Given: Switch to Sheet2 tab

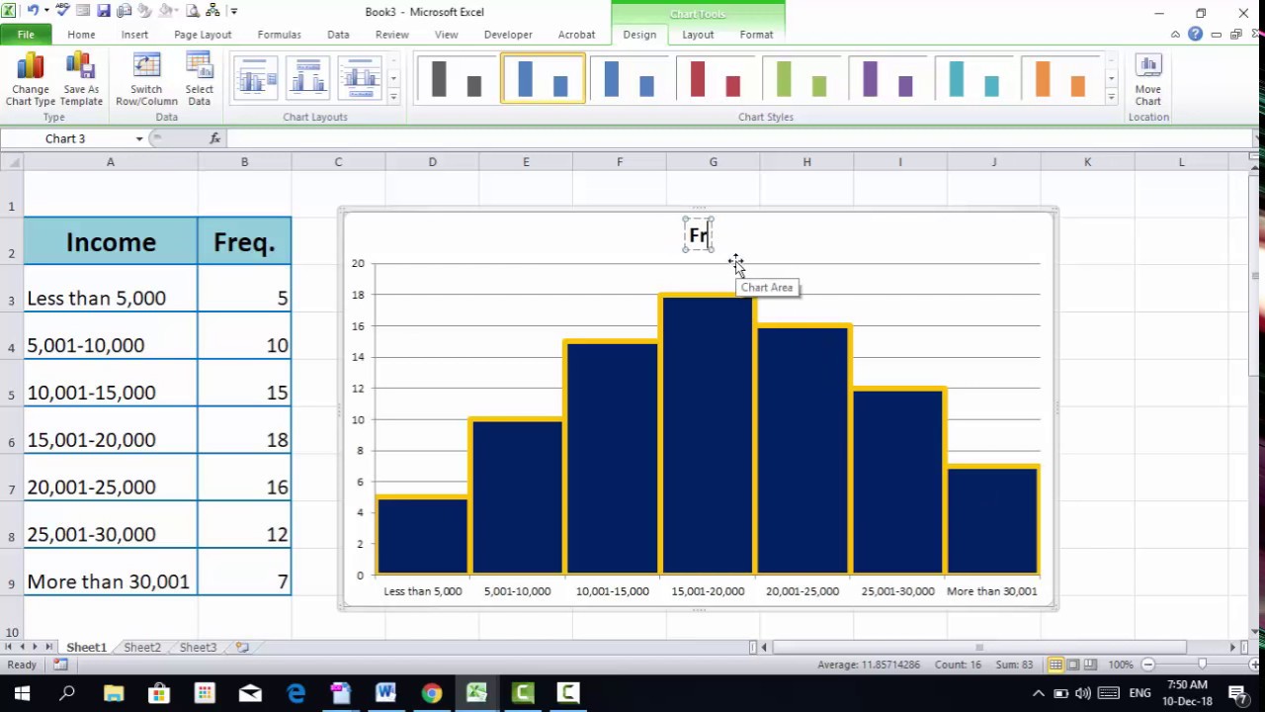Looking at the screenshot, I should [141, 647].
